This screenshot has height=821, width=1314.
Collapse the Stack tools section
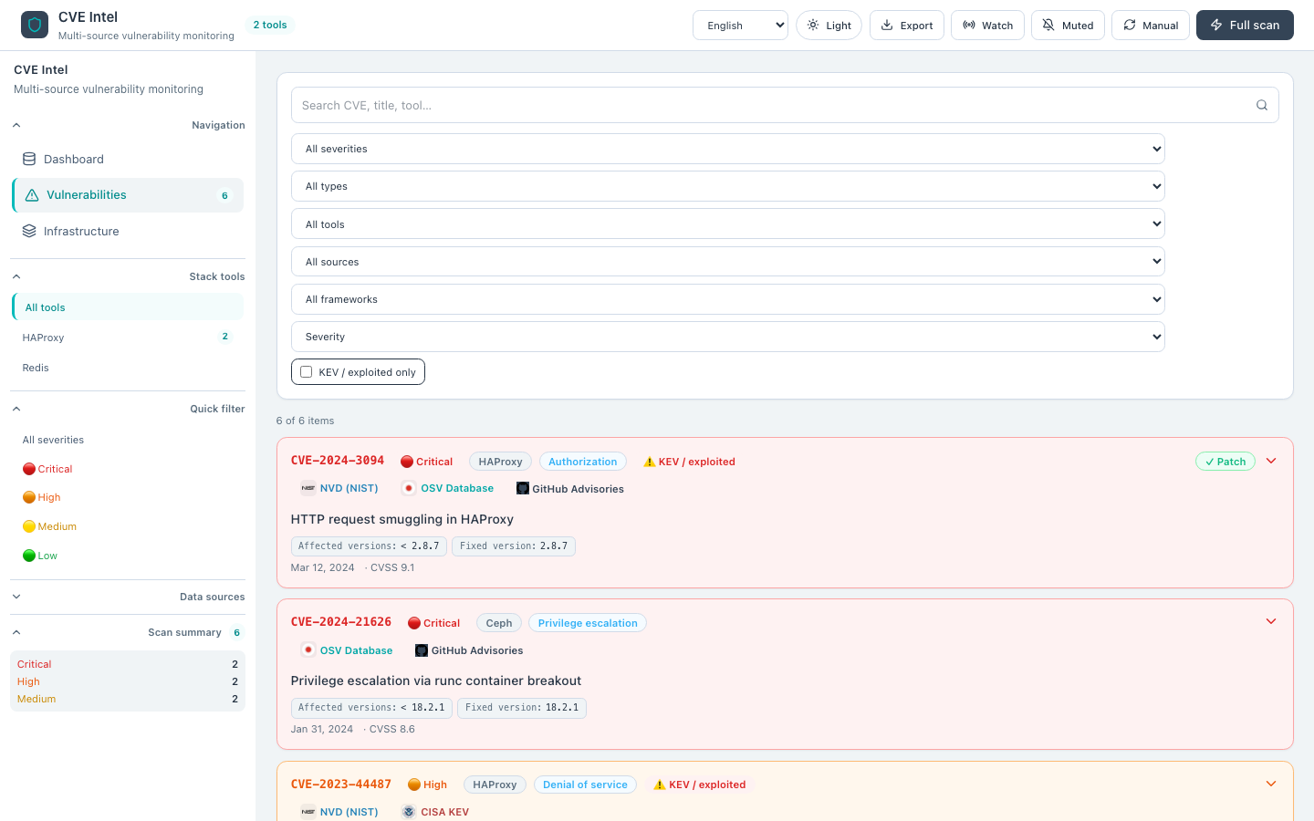[x=128, y=276]
